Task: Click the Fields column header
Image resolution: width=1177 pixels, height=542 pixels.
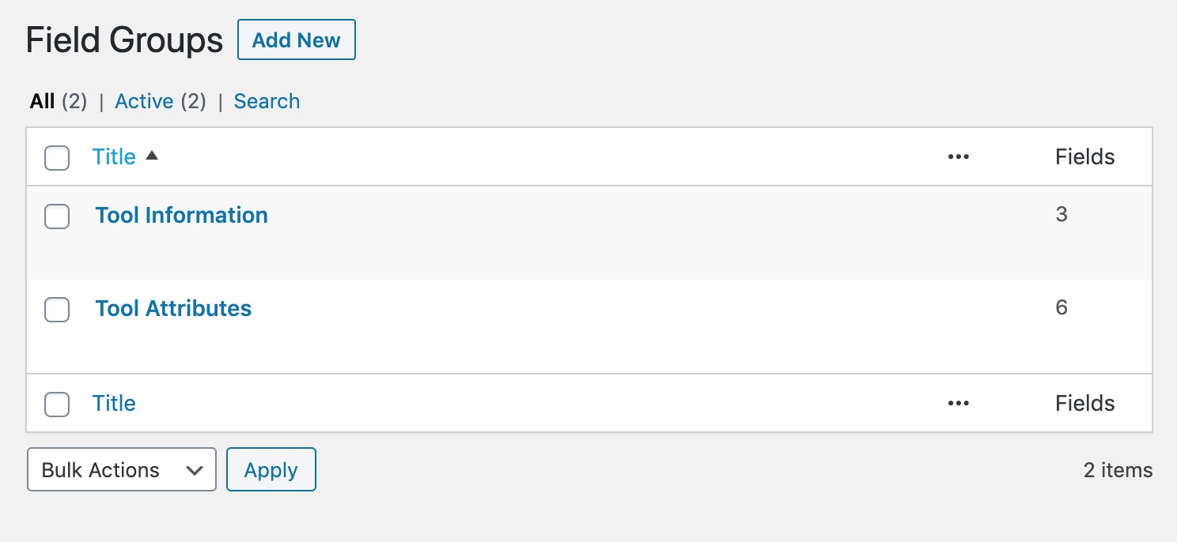Action: 1084,156
